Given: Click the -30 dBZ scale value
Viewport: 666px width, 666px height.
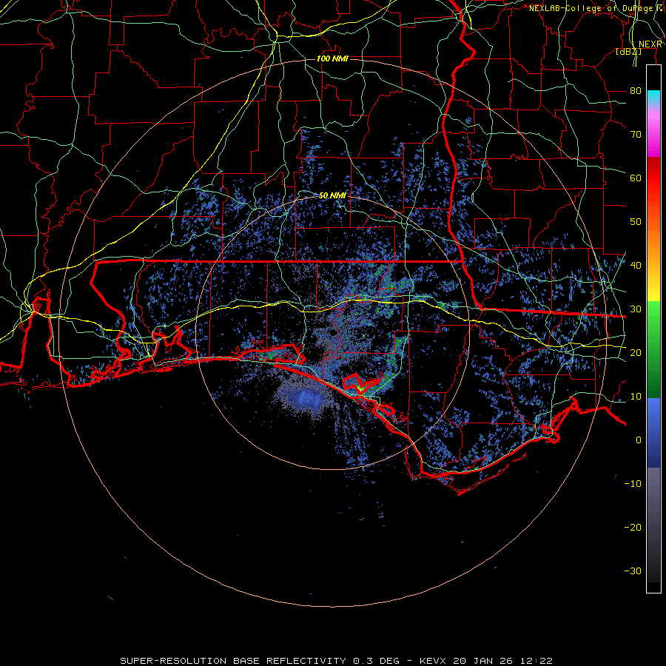Looking at the screenshot, I should 633,571.
